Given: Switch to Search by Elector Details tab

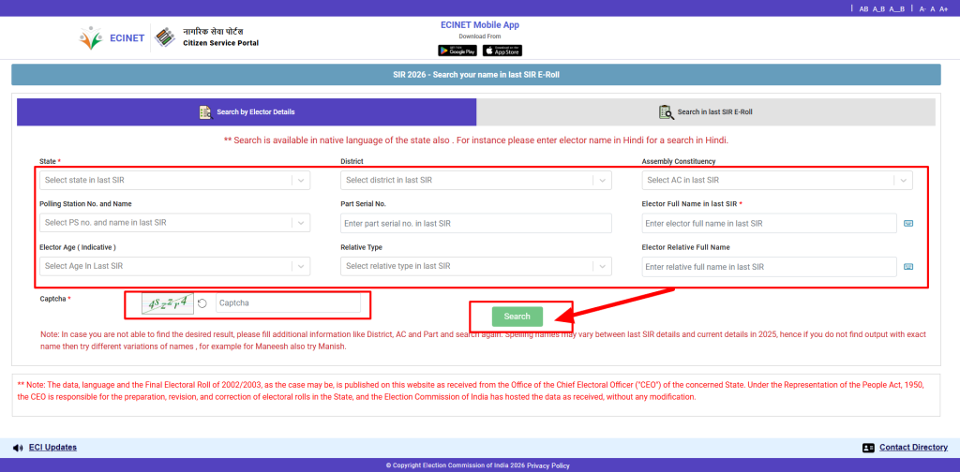Looking at the screenshot, I should click(x=247, y=111).
